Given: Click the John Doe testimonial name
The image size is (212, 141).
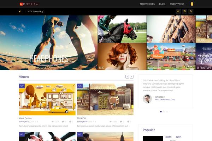Looking at the screenshot, I should (160, 97).
